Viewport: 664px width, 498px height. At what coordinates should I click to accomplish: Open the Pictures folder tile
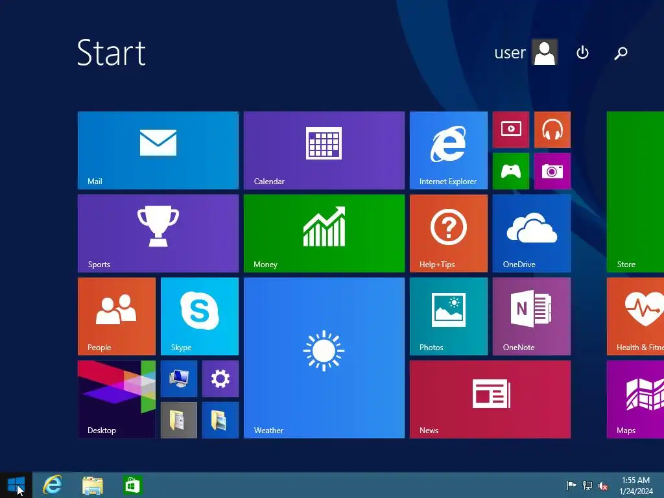coord(220,420)
